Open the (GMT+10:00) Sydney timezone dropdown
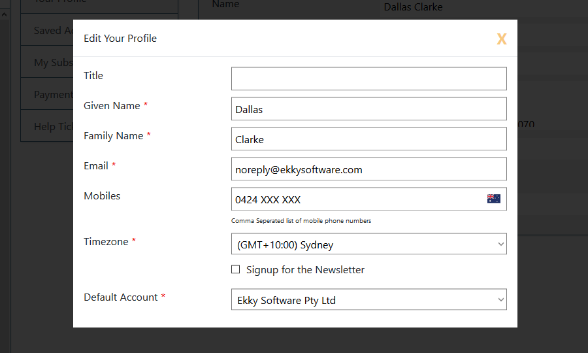The width and height of the screenshot is (588, 353). [369, 244]
